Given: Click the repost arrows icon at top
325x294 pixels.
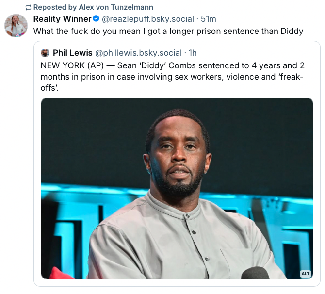Looking at the screenshot, I should click(28, 7).
